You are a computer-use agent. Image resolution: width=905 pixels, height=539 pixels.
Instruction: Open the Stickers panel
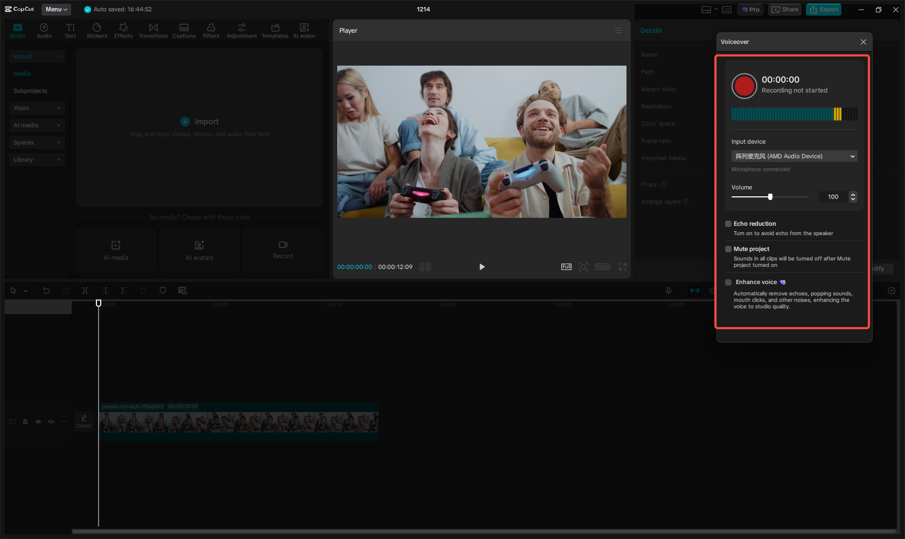[x=97, y=30]
